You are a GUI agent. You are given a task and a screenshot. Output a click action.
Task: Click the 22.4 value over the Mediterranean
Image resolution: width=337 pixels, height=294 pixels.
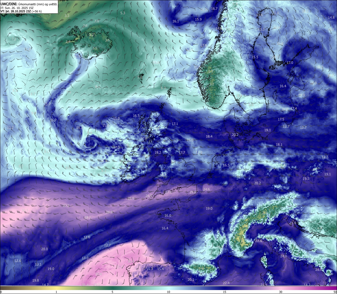[x=226, y=283]
